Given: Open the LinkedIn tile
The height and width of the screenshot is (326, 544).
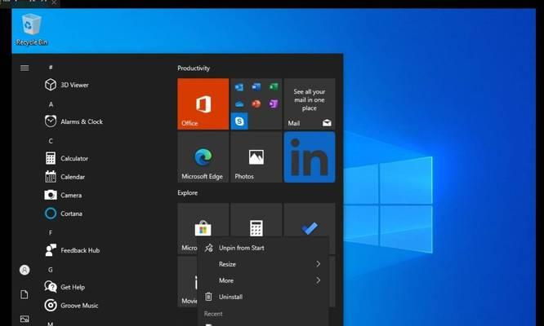Looking at the screenshot, I should tap(310, 156).
